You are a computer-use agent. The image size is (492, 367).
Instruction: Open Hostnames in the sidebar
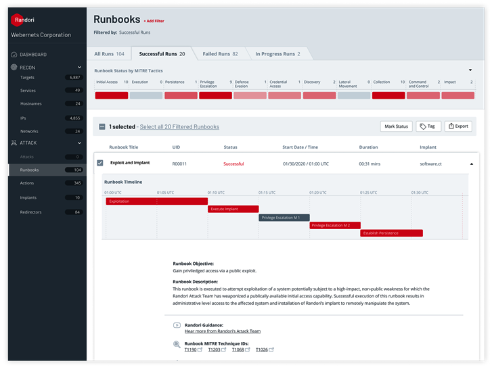[47, 103]
